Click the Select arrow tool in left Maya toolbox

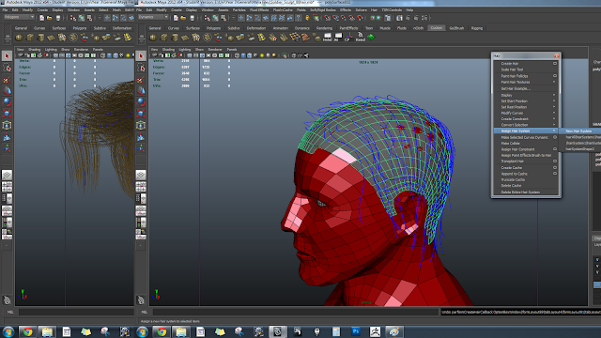[7, 56]
